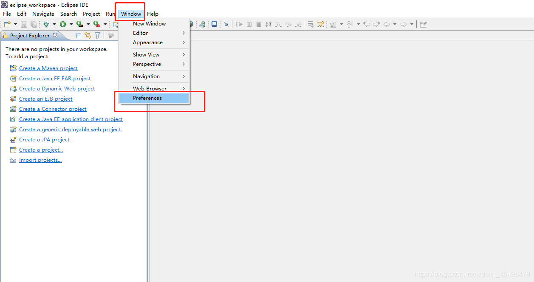Open the Back history dropdown arrow

(x=395, y=24)
